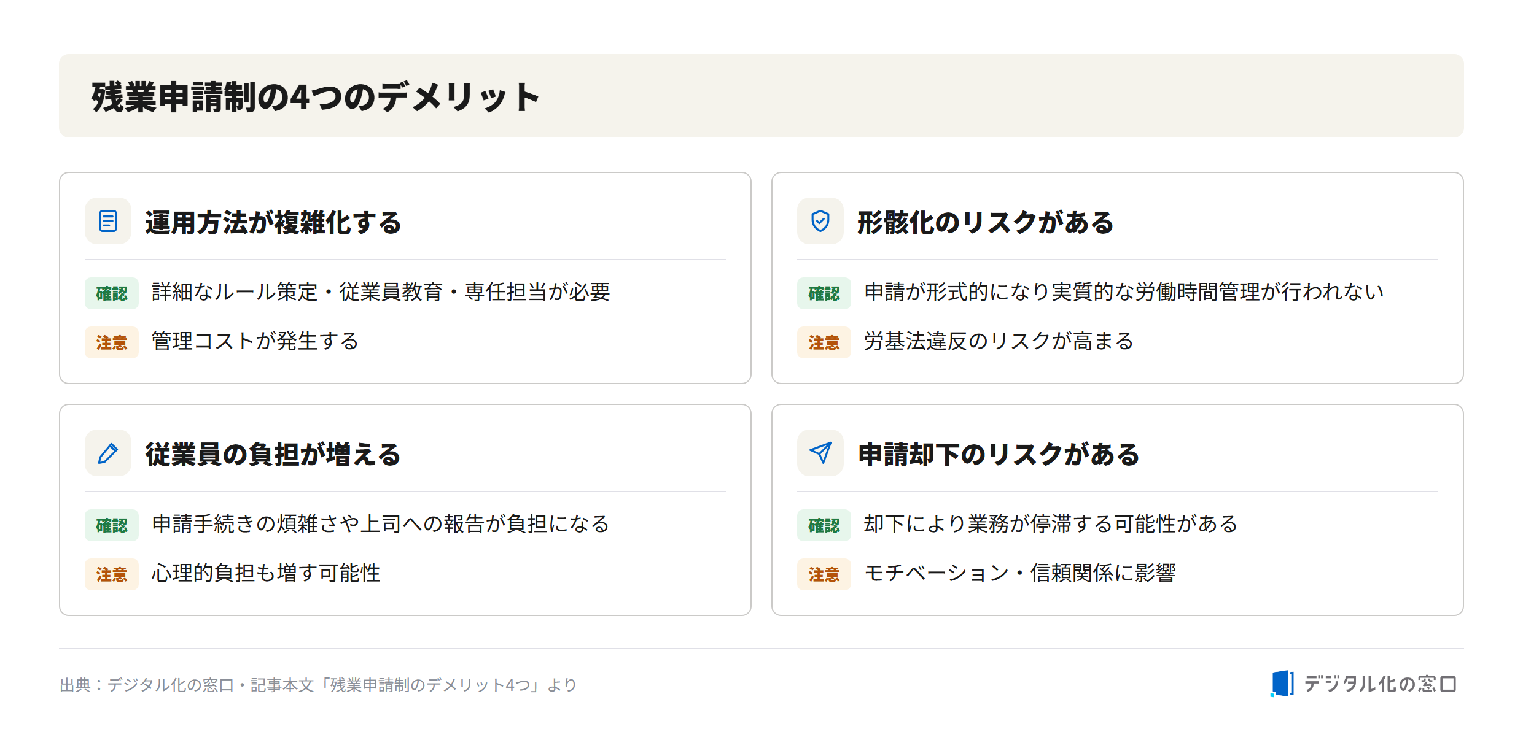Click the orange 注意 badge beside 管理コストが発生する

[x=112, y=342]
